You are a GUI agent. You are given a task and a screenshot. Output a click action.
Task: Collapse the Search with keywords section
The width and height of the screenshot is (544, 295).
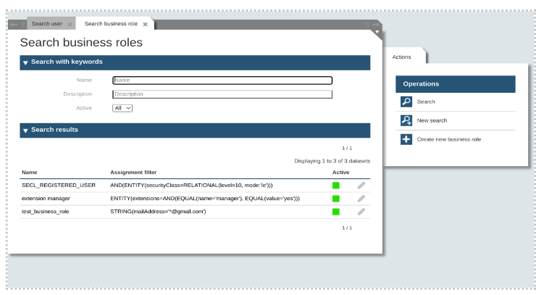pyautogui.click(x=25, y=63)
